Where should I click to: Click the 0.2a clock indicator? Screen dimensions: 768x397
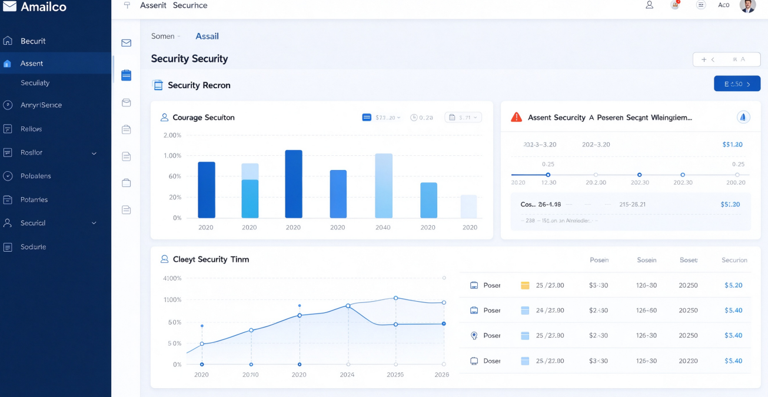click(421, 118)
